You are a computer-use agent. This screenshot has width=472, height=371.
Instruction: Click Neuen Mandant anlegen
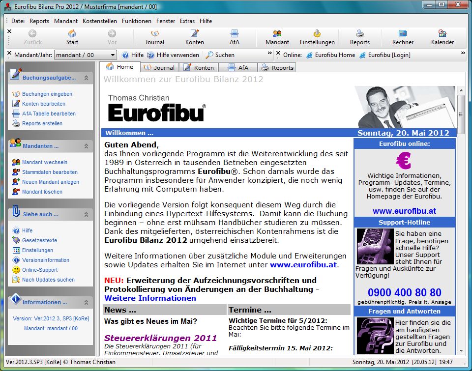pyautogui.click(x=46, y=182)
